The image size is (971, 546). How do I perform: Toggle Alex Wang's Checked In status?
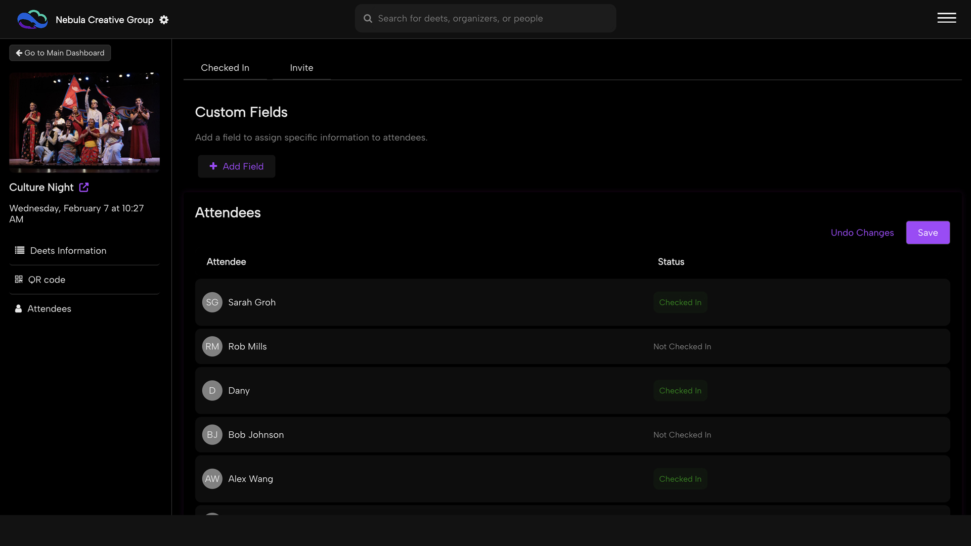680,479
